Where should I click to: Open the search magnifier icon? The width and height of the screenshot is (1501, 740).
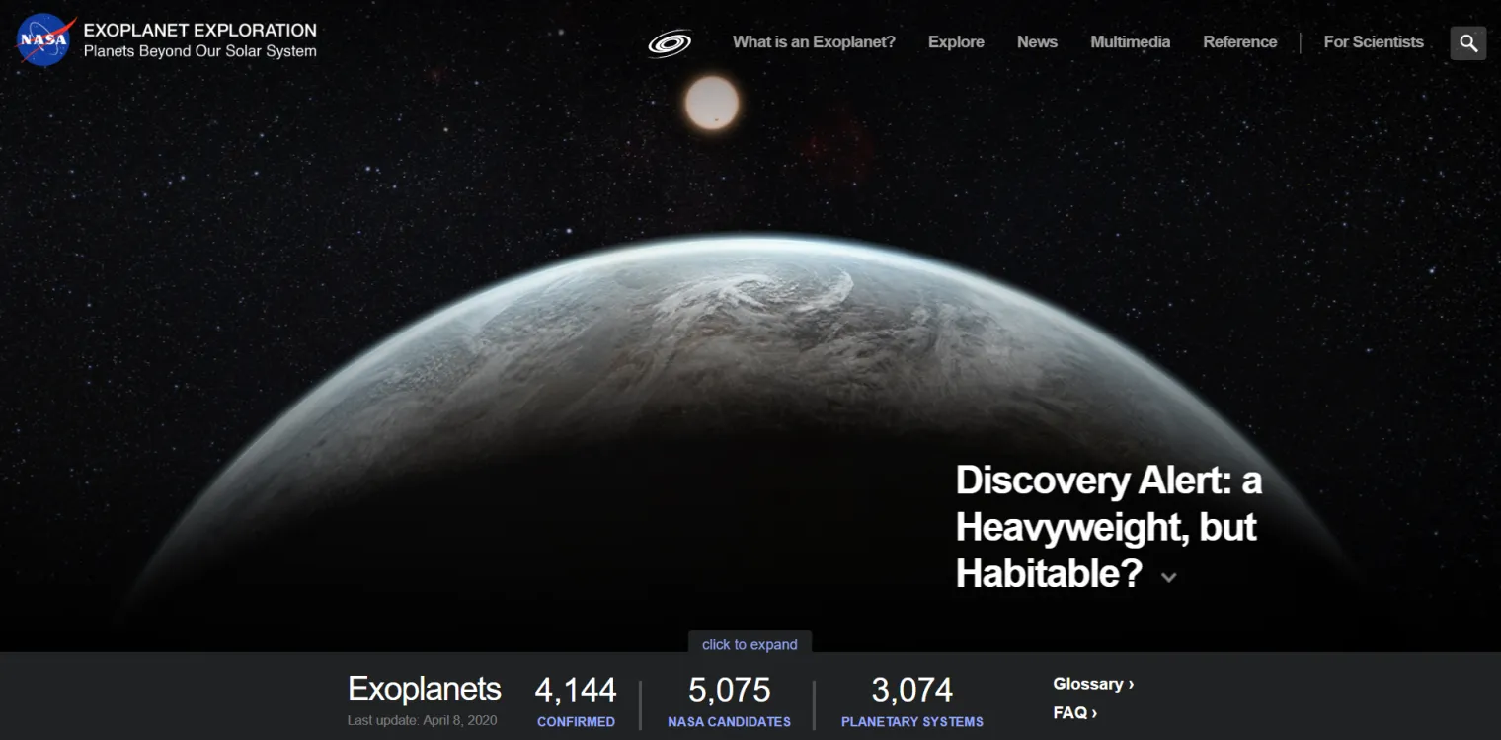(x=1468, y=42)
